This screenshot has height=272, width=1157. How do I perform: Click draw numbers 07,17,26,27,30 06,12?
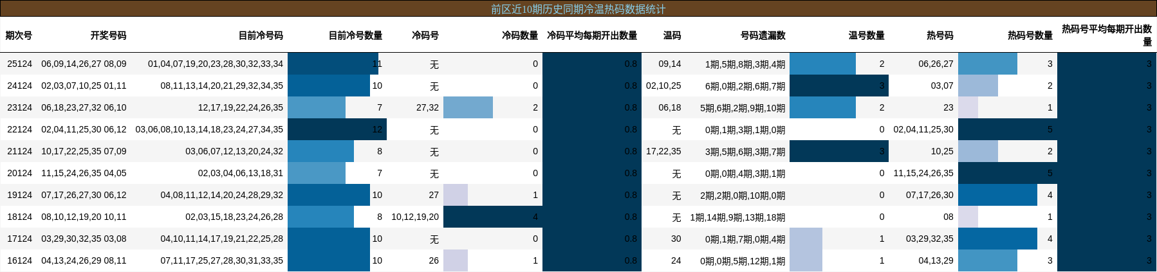point(84,195)
